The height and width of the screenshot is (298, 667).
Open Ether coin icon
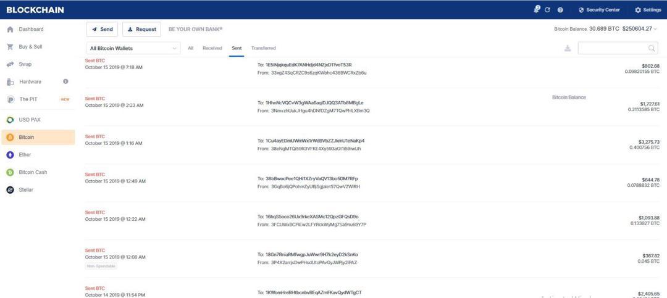10,155
